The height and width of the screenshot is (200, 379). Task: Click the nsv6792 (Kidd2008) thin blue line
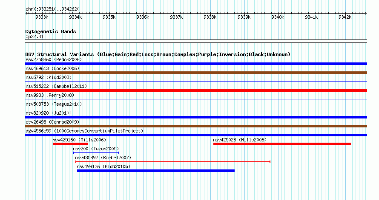196,82
